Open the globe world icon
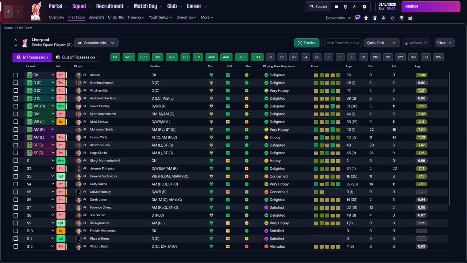The height and width of the screenshot is (263, 467). (345, 7)
